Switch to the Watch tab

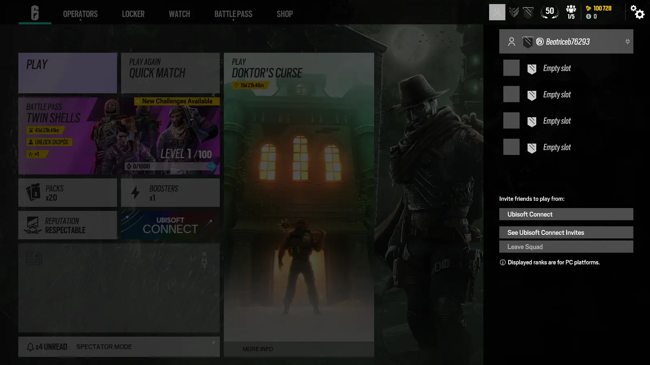(180, 14)
